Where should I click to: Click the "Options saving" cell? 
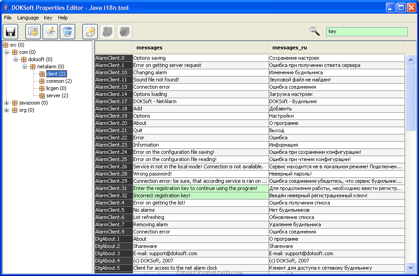[x=201, y=58]
